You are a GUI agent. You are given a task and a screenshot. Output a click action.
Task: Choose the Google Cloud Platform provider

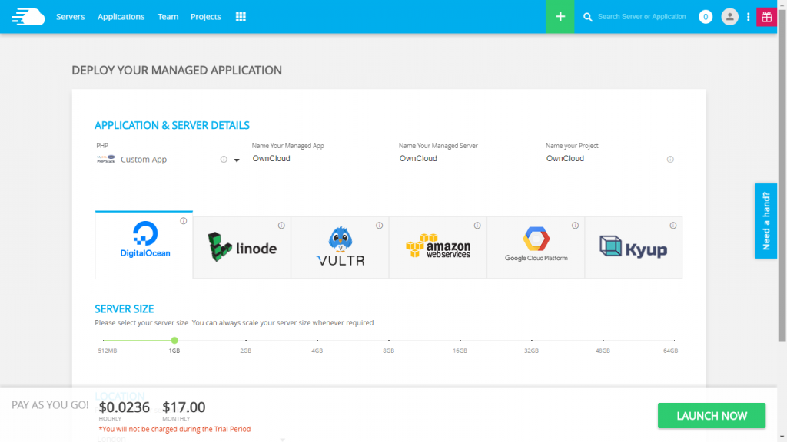click(536, 246)
